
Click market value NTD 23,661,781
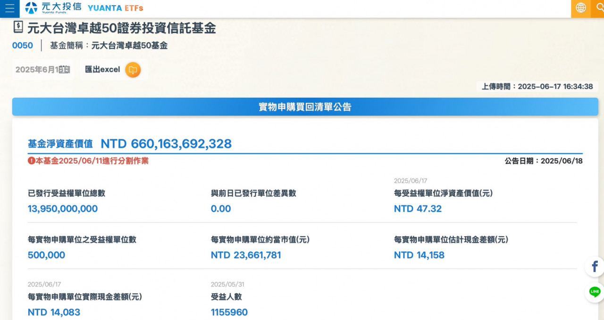[246, 256]
